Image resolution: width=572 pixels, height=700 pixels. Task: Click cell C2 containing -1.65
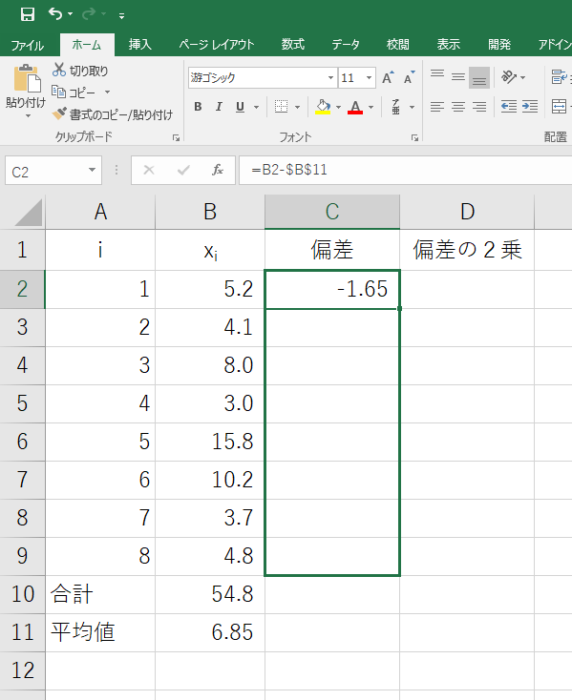[332, 289]
